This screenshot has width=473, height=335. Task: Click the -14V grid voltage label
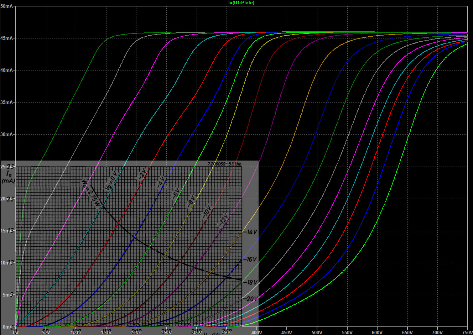click(x=251, y=232)
